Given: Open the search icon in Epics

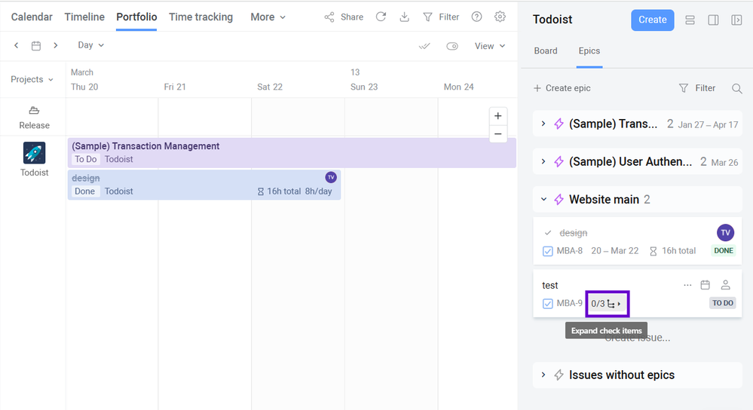Looking at the screenshot, I should point(736,88).
